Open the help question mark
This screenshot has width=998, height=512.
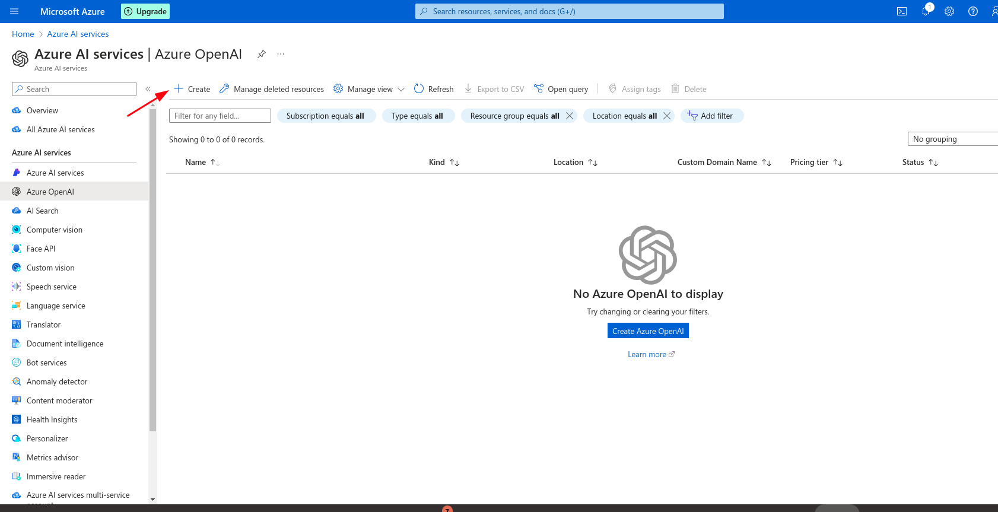[973, 11]
